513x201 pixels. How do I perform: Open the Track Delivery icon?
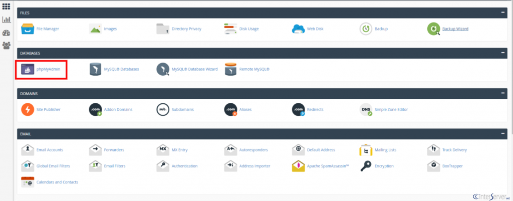(x=434, y=150)
